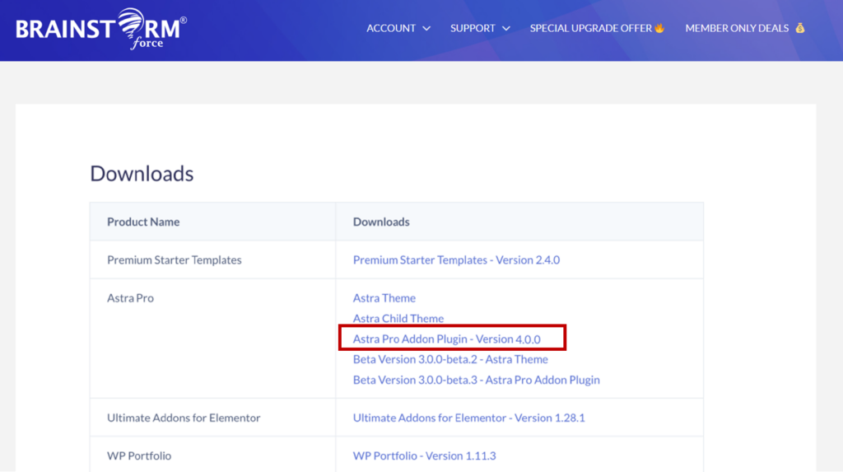Select the Downloads page heading
Image resolution: width=843 pixels, height=472 pixels.
click(142, 174)
